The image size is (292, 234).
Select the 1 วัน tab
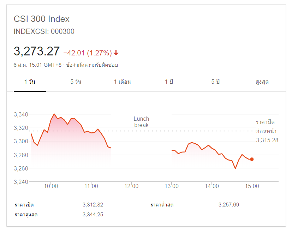click(30, 82)
